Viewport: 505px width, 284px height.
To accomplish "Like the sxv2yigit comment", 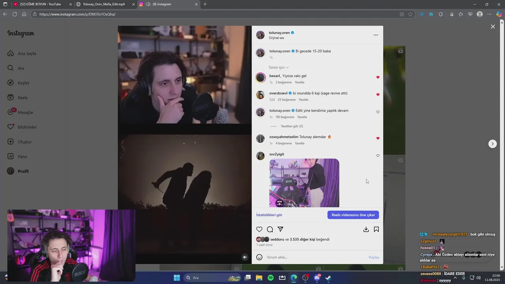I will click(378, 156).
